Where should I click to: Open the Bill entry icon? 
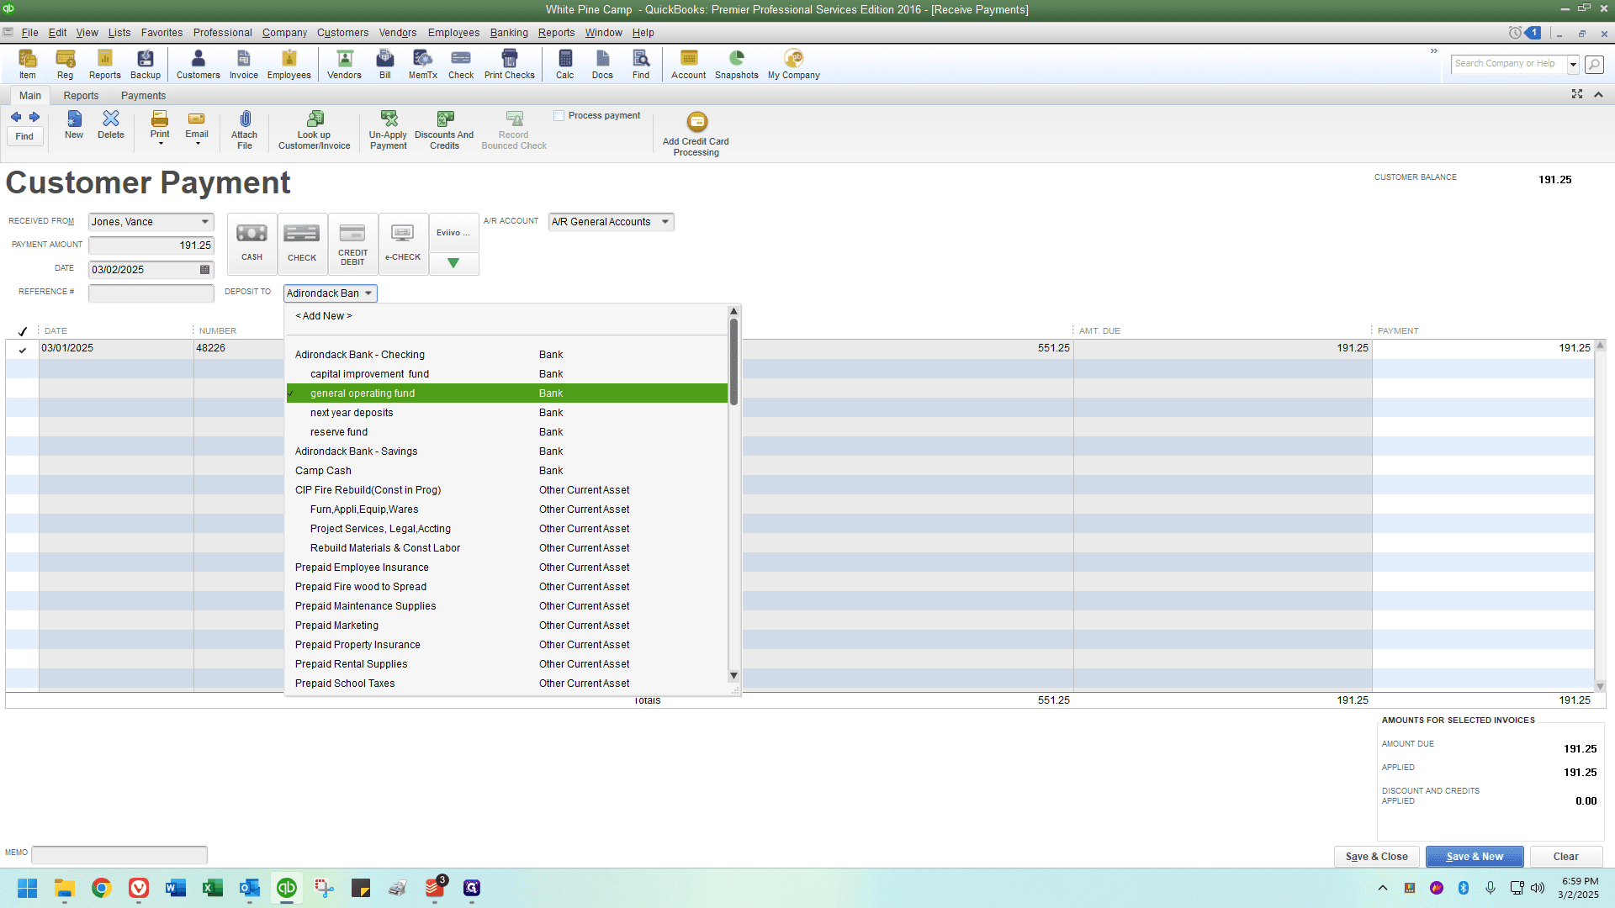(x=385, y=64)
